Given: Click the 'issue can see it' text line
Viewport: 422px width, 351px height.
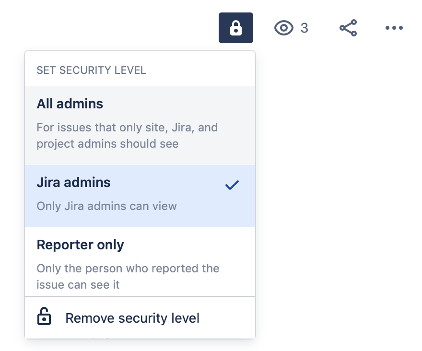Looking at the screenshot, I should click(x=78, y=285).
